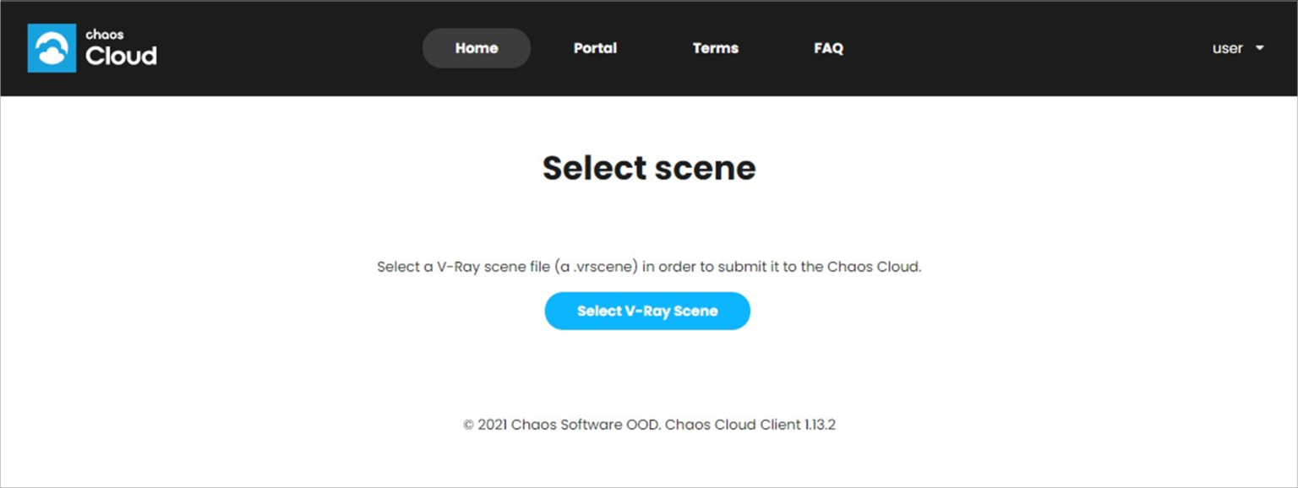The image size is (1298, 488).
Task: Click the "Cloud" wordmark beside the logo
Action: [x=122, y=57]
